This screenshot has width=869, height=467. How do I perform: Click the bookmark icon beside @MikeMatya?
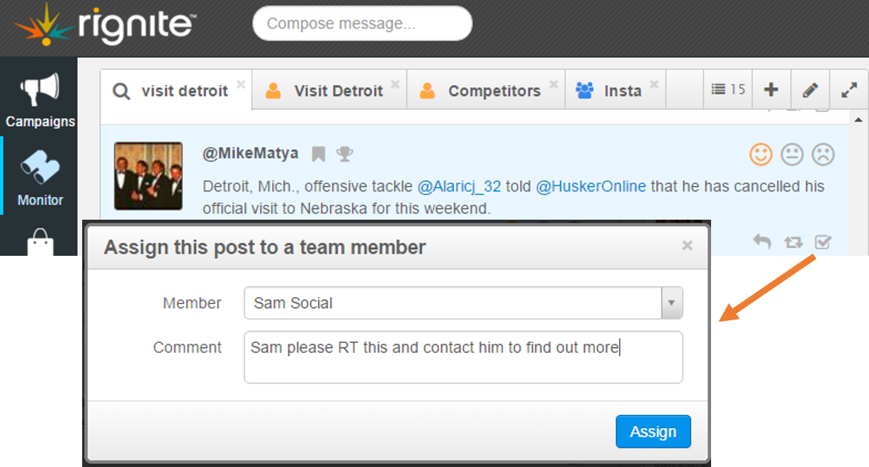tap(319, 154)
